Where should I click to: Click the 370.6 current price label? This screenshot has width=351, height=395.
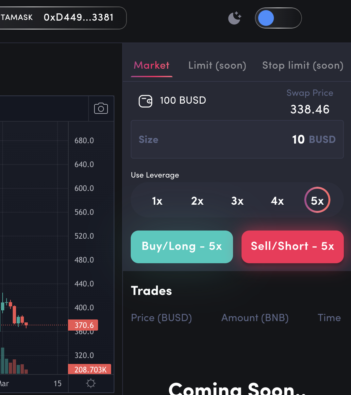pyautogui.click(x=84, y=325)
